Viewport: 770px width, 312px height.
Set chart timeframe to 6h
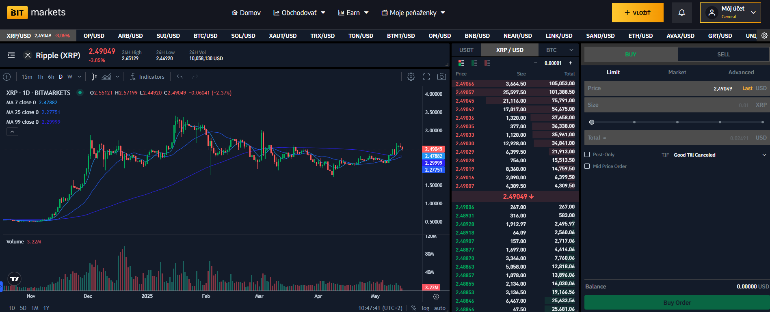click(51, 77)
